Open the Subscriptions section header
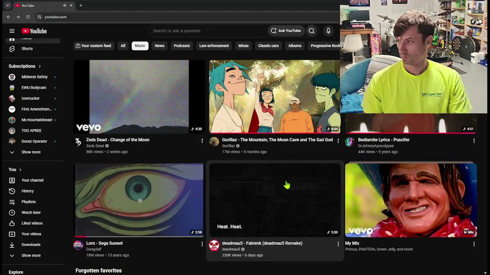490x275 pixels. (25, 66)
